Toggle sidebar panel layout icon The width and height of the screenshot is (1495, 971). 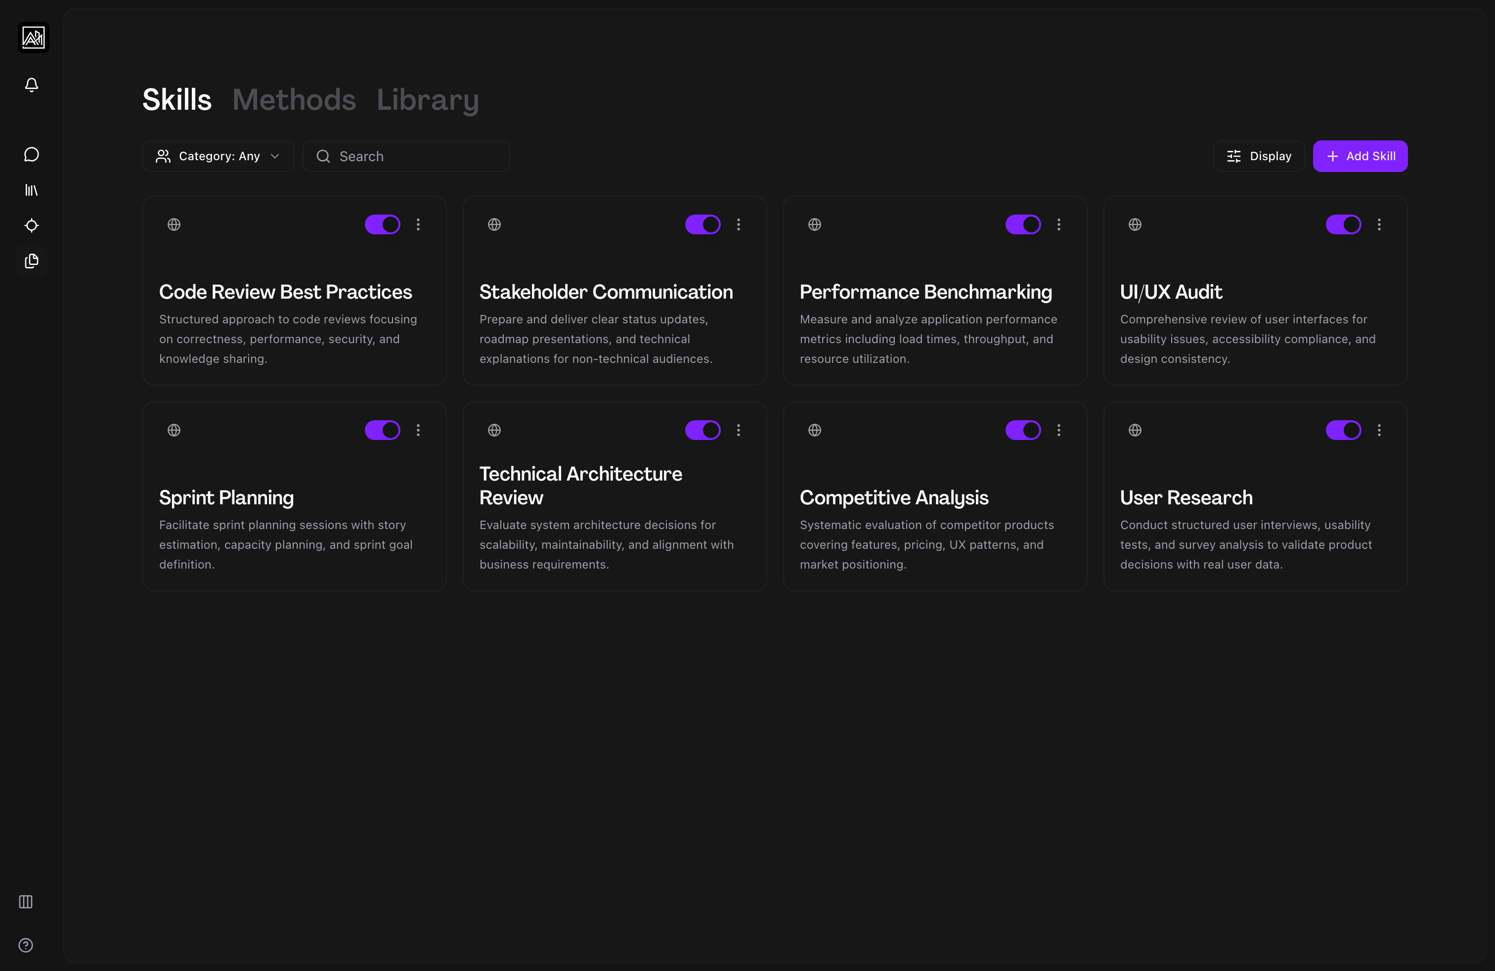coord(26,902)
